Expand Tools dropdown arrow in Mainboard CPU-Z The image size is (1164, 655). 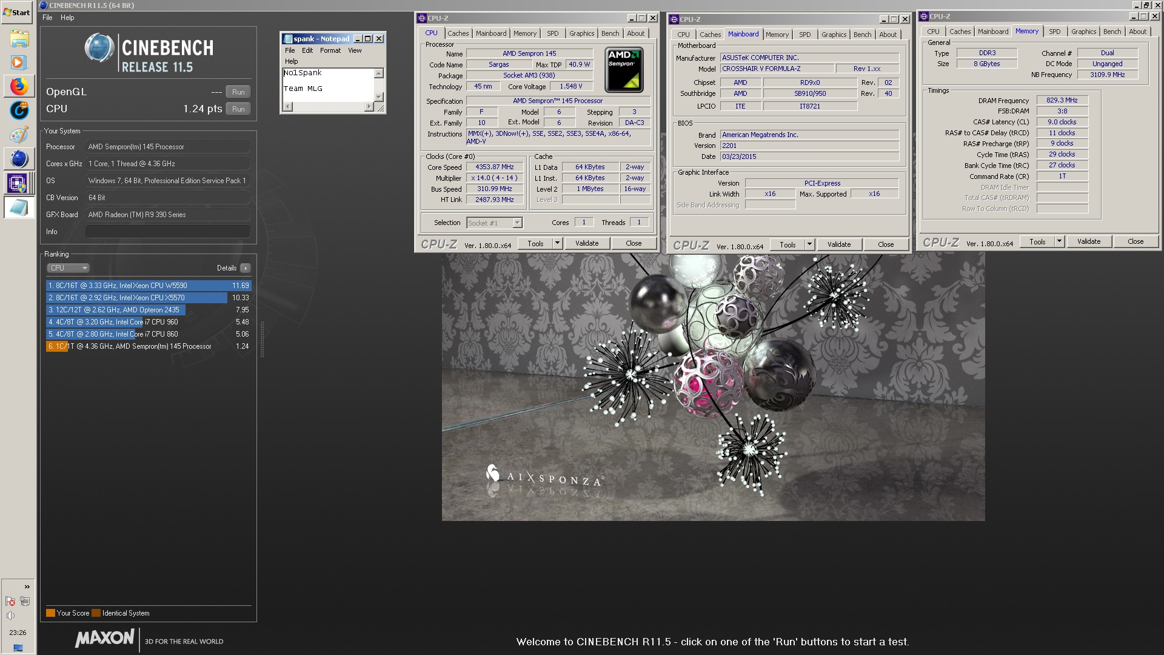click(809, 245)
